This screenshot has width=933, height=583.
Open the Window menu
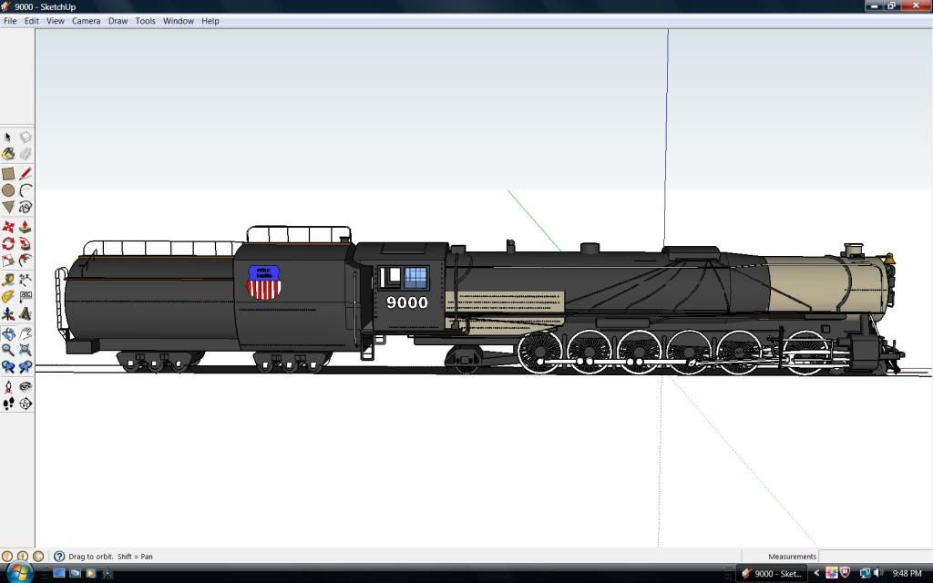click(x=179, y=21)
